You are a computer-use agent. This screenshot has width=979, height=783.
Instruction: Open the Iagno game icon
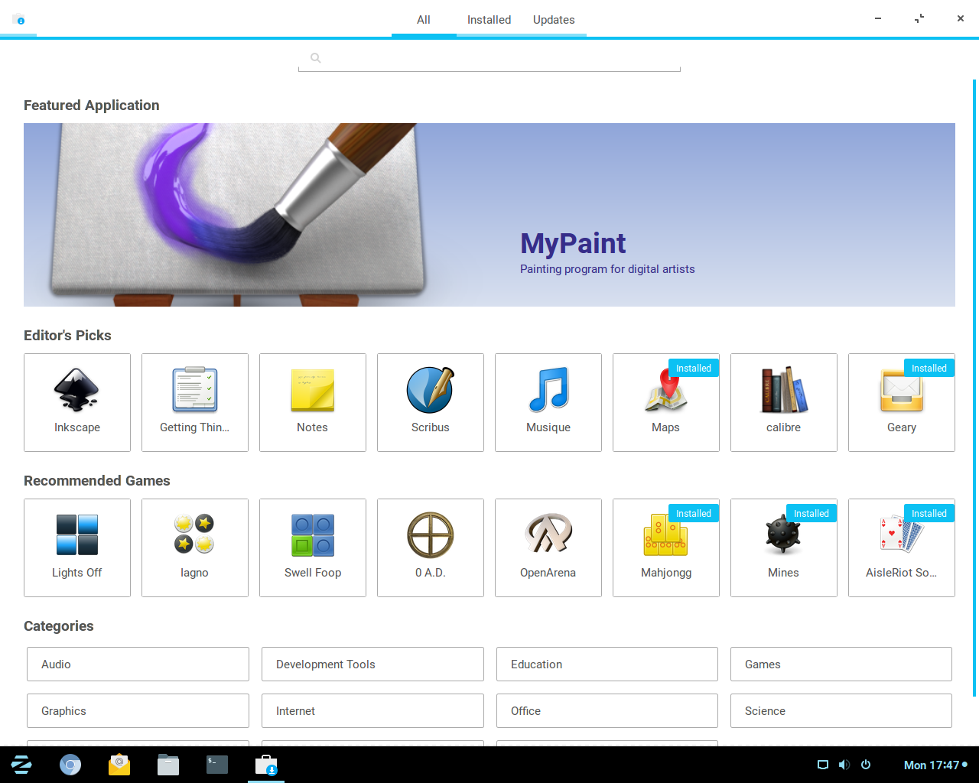coord(195,534)
